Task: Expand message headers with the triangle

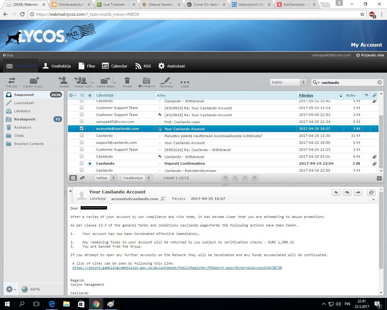Action: (70, 191)
